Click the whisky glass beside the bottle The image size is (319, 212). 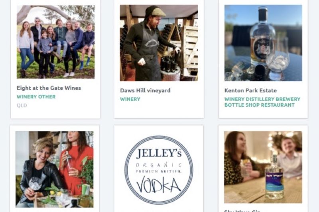[278, 60]
